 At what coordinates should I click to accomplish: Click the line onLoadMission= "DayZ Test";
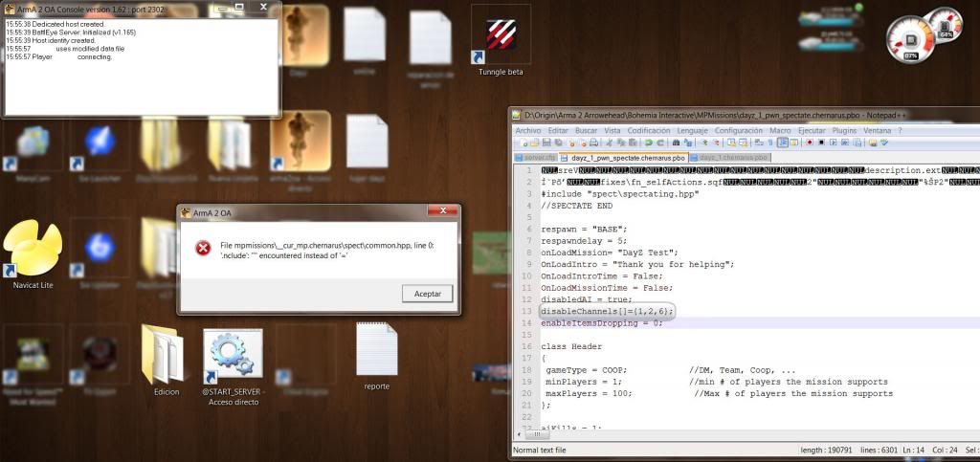point(610,253)
